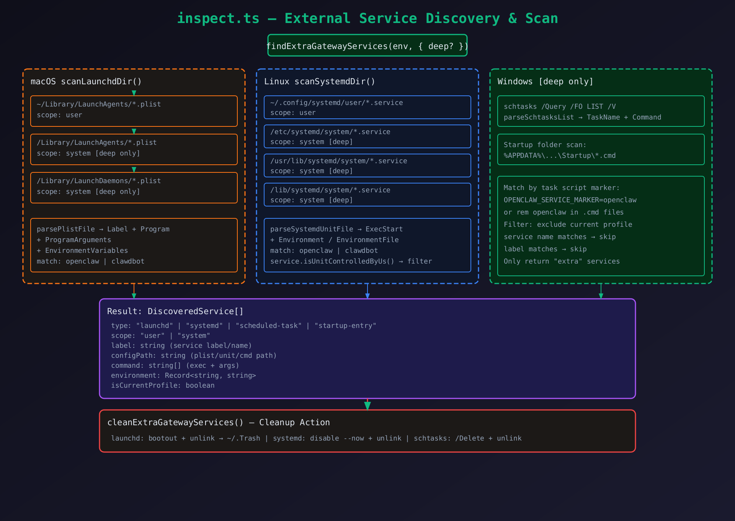Select the Startup folder scan box
The width and height of the screenshot is (735, 521).
point(601,150)
